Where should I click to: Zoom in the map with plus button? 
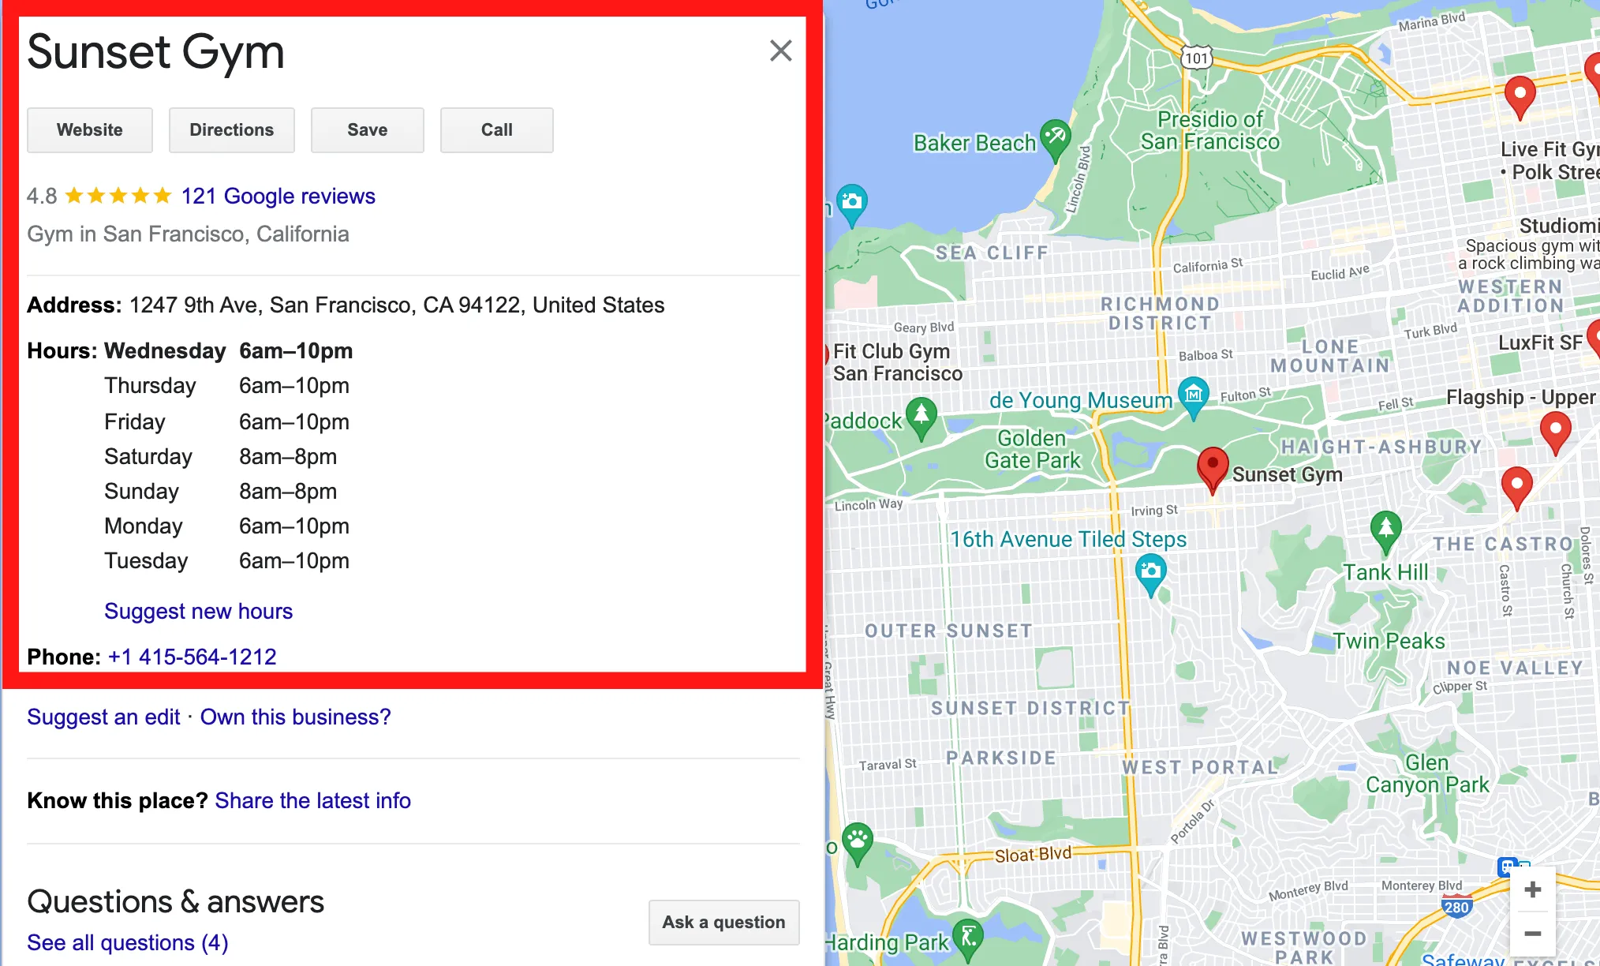pos(1532,890)
